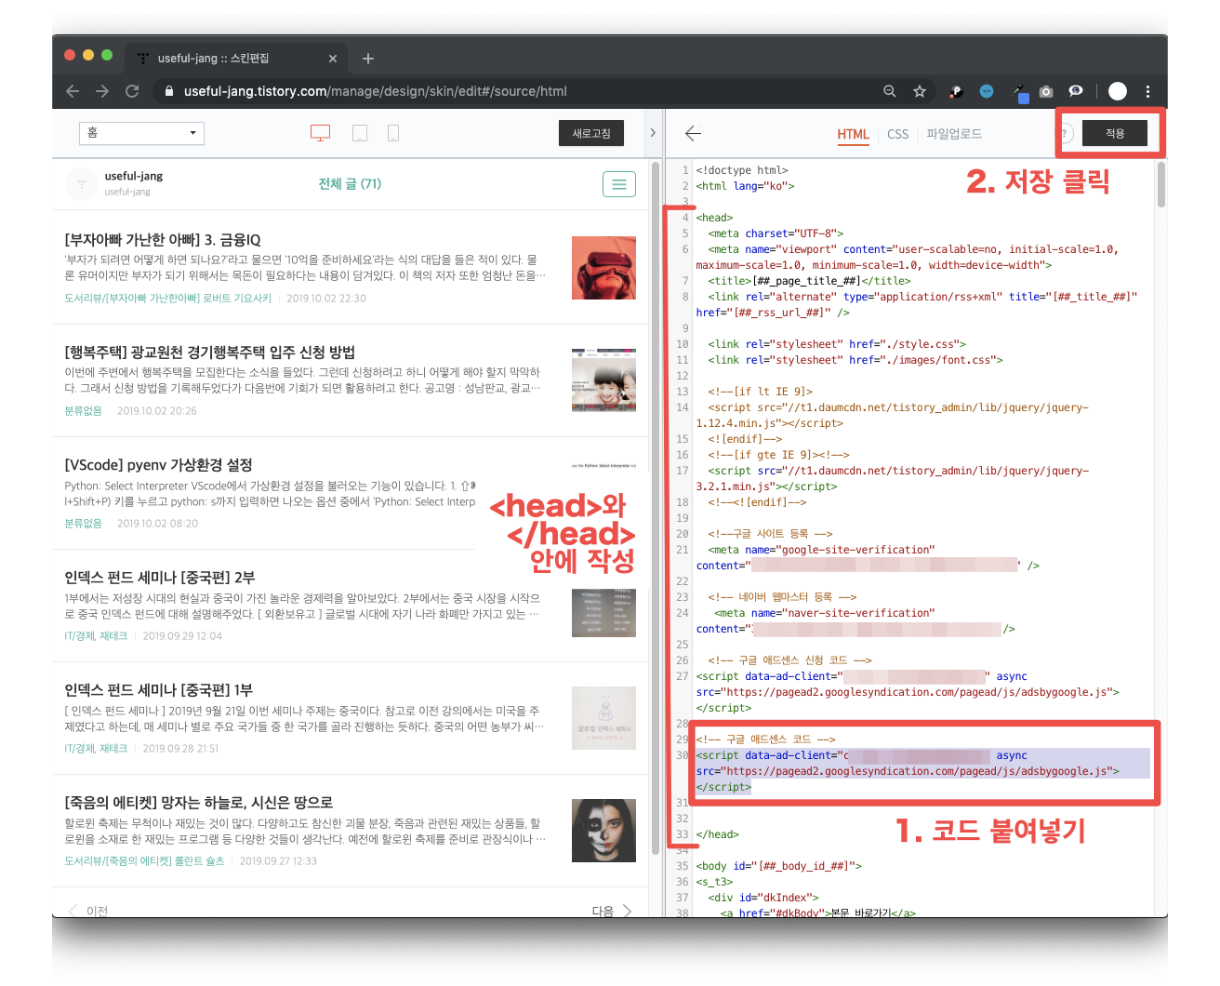1220x986 pixels.
Task: Switch preview to desktop monitor view
Action: tap(320, 133)
